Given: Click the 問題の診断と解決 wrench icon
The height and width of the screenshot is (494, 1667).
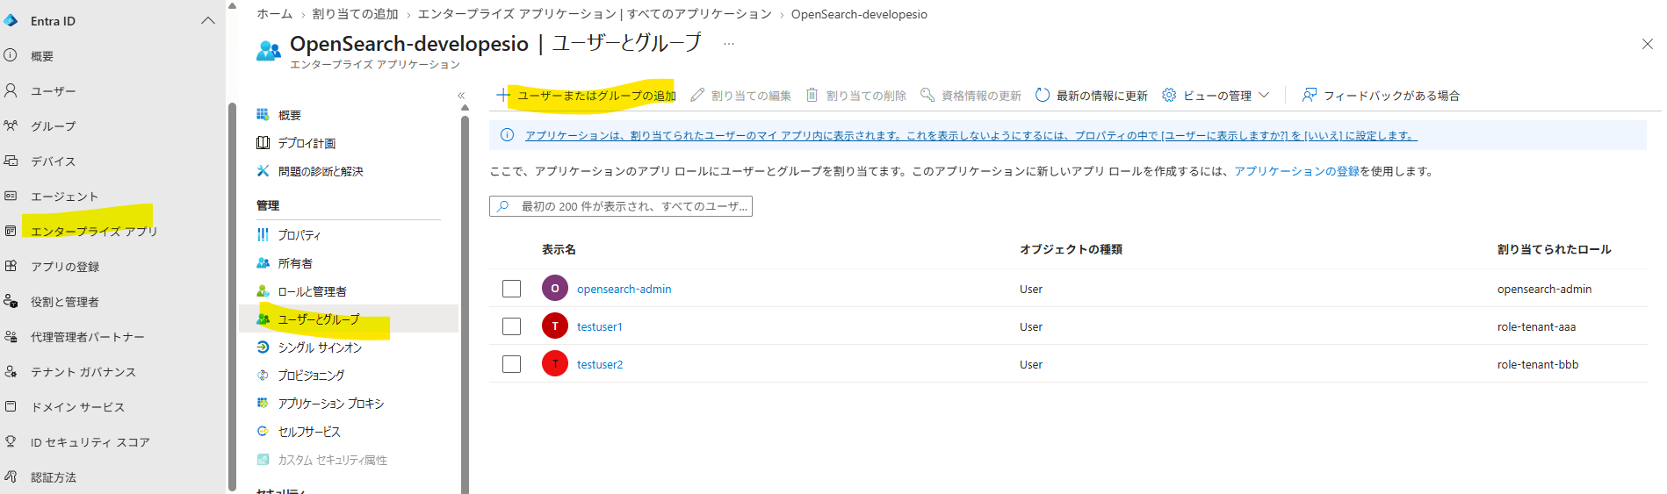Looking at the screenshot, I should [263, 171].
